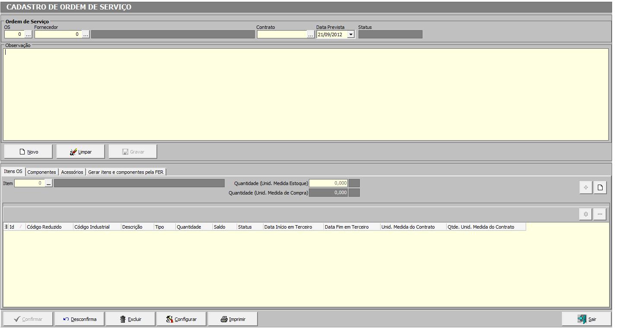This screenshot has height=330, width=619.
Task: Exit using the Sair button
Action: tap(586, 319)
